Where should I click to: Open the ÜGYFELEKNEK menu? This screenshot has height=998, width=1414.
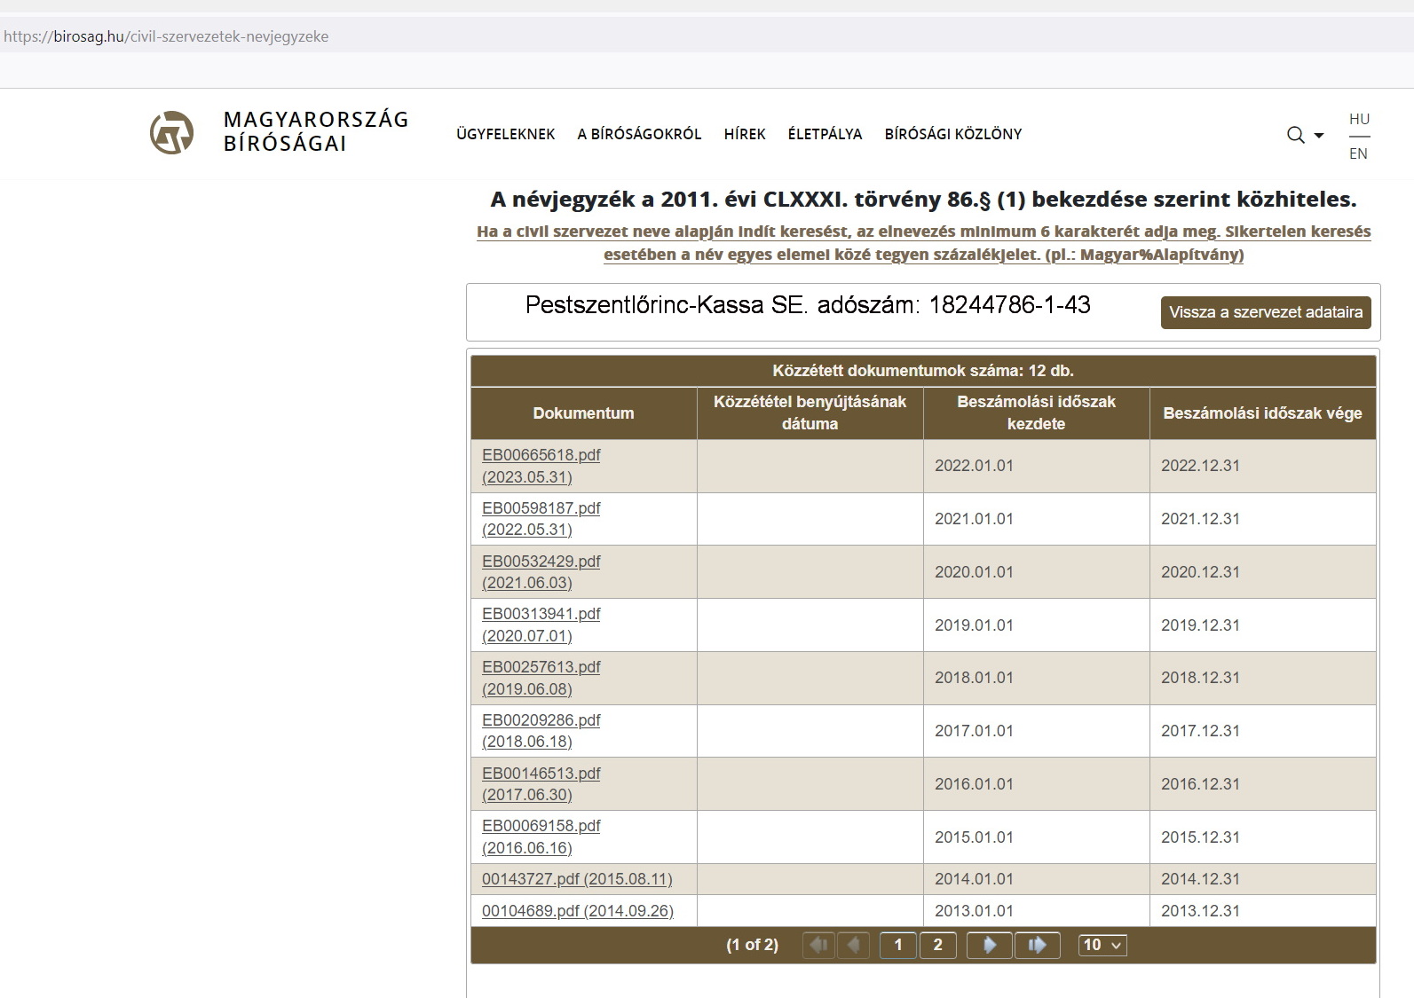click(x=505, y=134)
